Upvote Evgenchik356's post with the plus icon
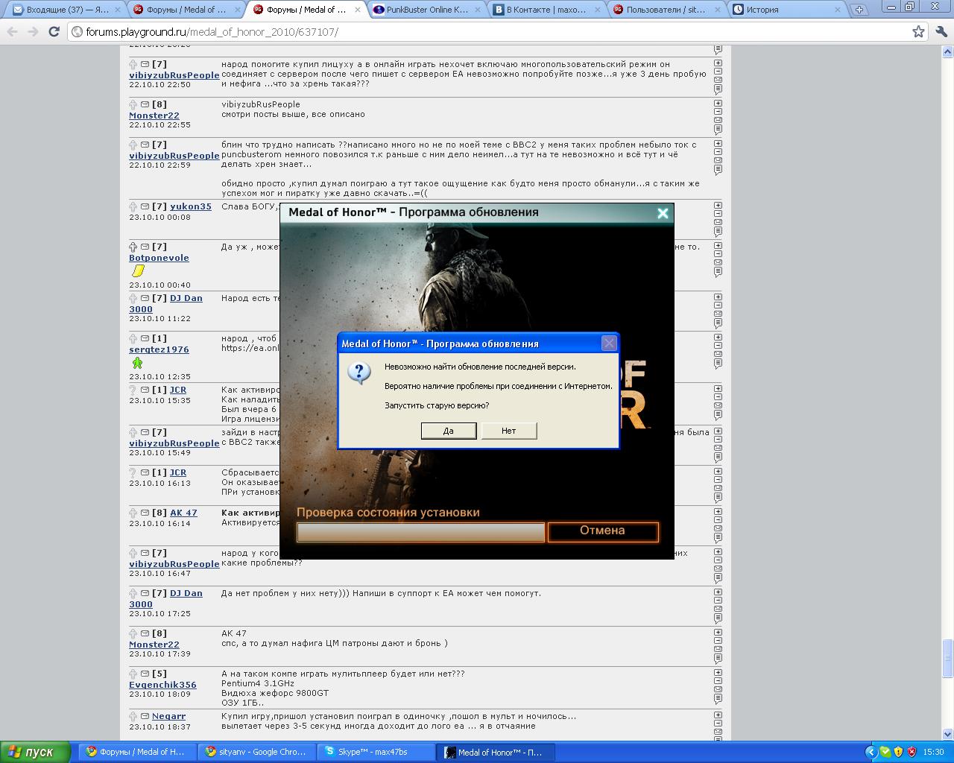Screen dimensions: 954x763 [718, 672]
